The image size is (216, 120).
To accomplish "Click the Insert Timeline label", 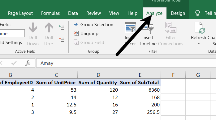I will [x=148, y=40].
